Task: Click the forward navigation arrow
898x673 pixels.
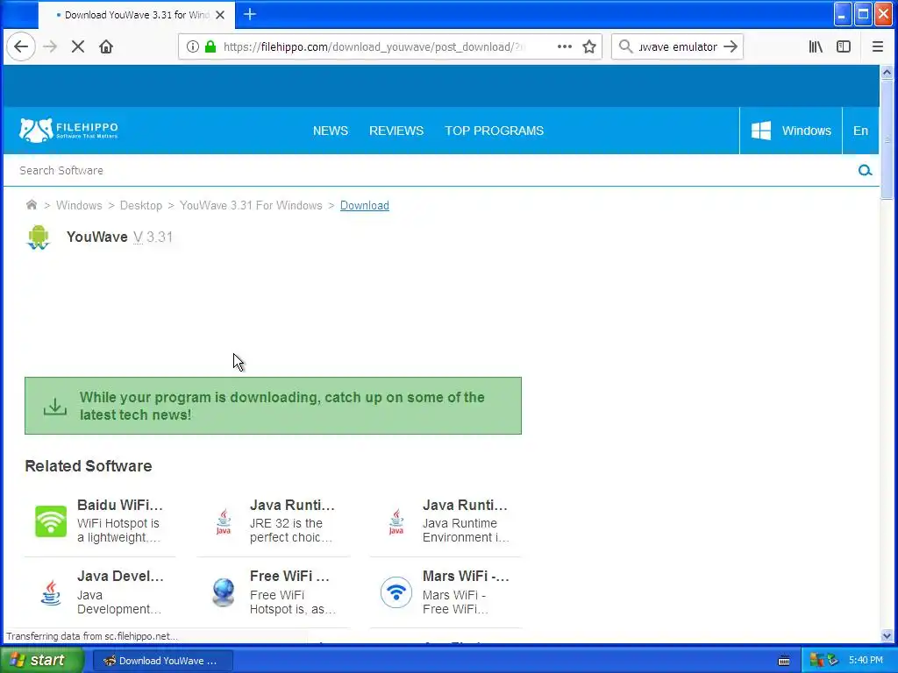Action: click(x=50, y=47)
